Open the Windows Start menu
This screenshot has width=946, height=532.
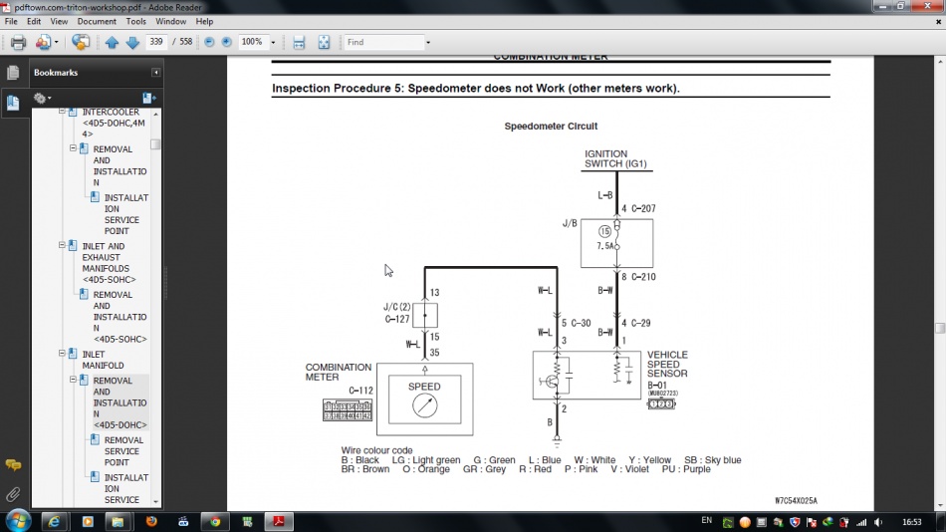pos(18,521)
